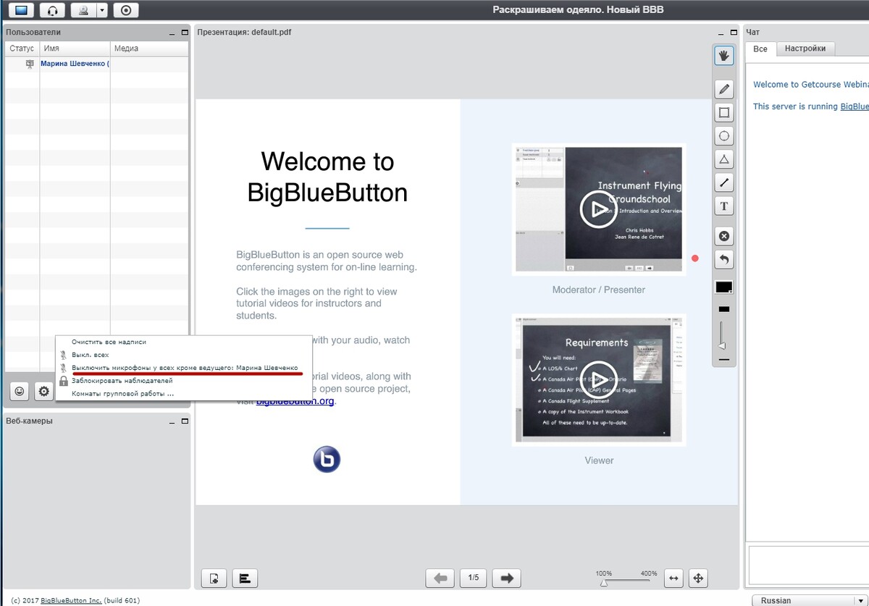Select the hand pan tool

pyautogui.click(x=723, y=55)
